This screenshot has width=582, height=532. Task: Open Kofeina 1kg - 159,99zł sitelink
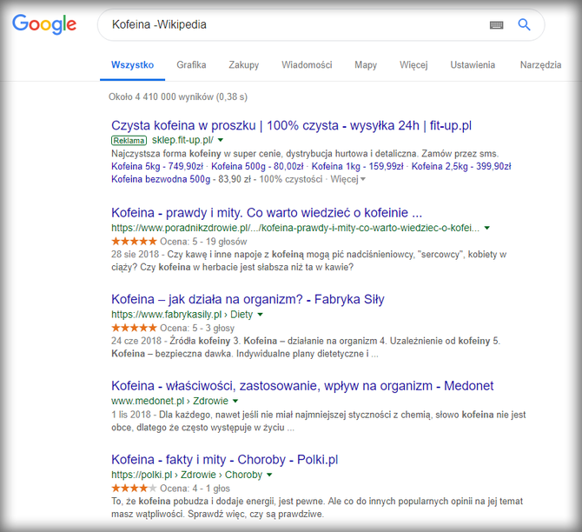357,166
